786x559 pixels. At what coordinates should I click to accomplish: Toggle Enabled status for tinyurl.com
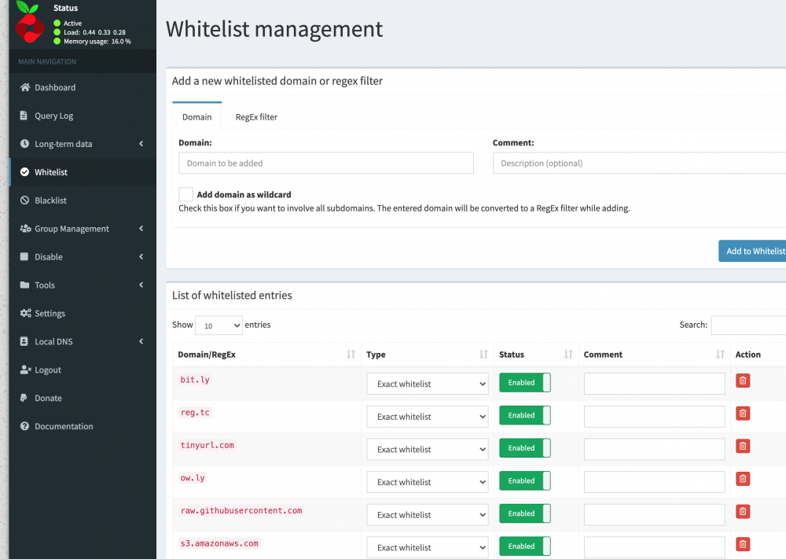[x=525, y=447]
